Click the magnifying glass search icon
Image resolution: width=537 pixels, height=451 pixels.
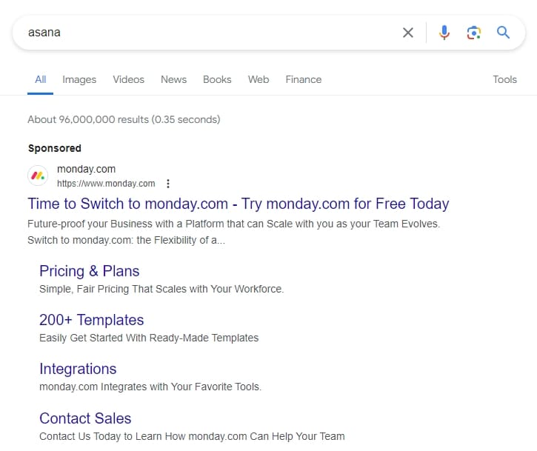504,33
